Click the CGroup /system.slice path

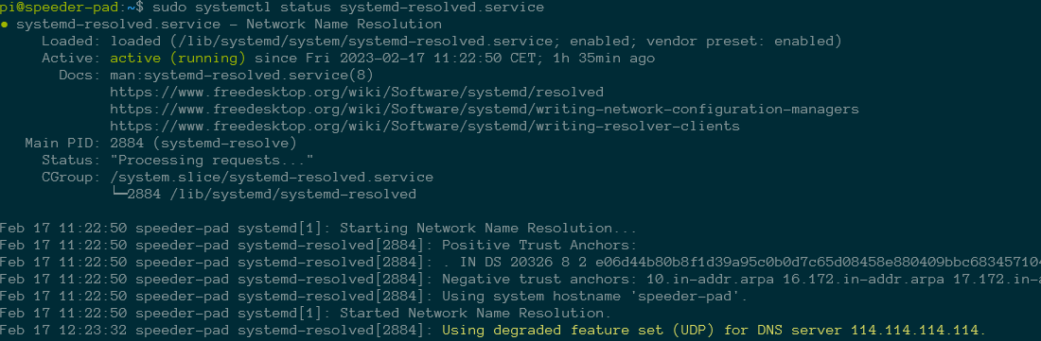point(272,178)
